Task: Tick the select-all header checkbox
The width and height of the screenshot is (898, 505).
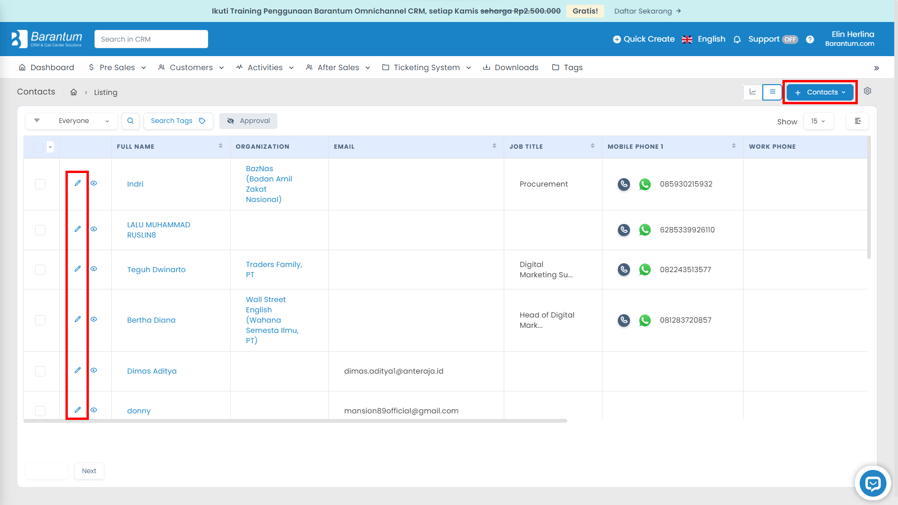Action: pyautogui.click(x=38, y=147)
